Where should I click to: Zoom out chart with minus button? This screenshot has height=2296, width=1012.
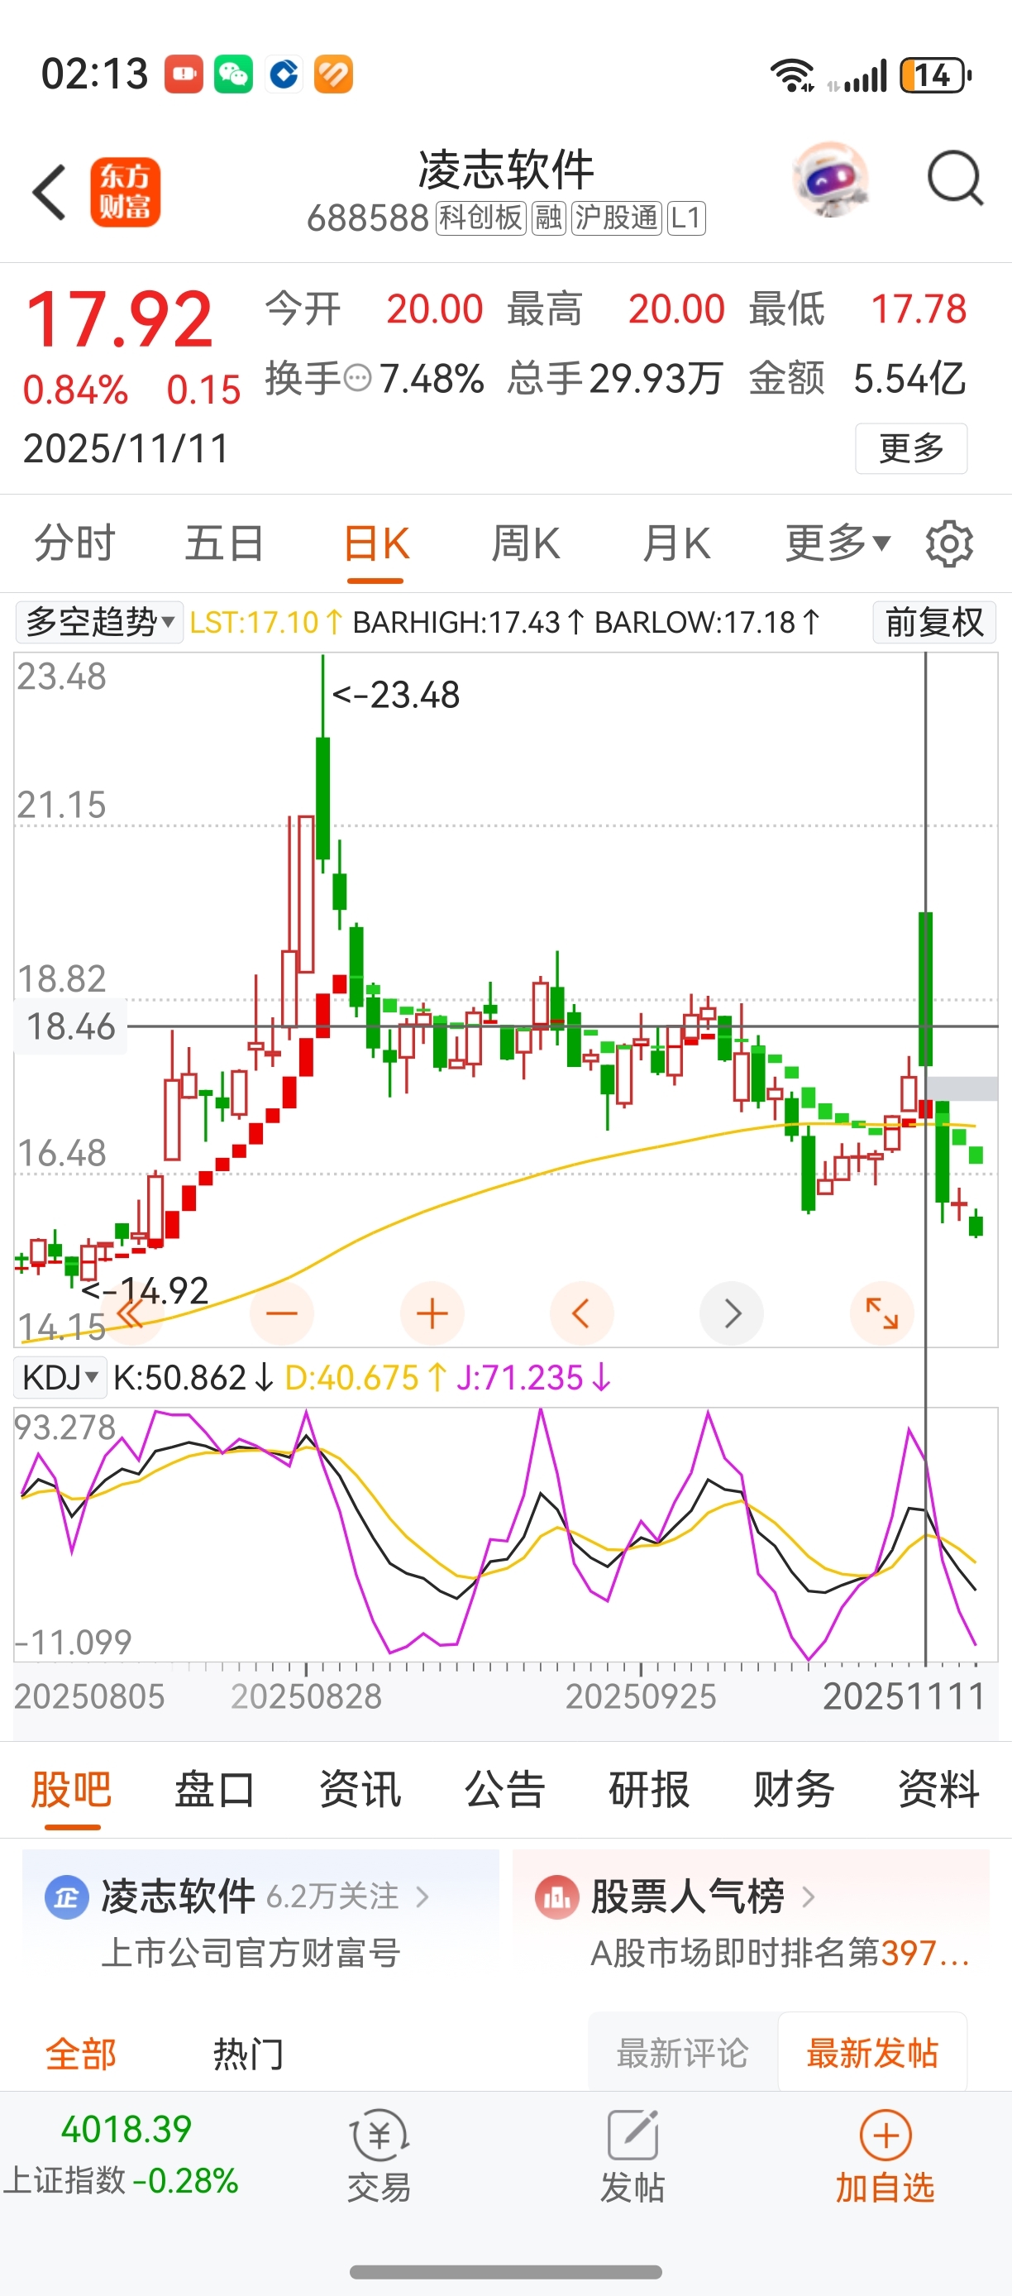(x=281, y=1313)
